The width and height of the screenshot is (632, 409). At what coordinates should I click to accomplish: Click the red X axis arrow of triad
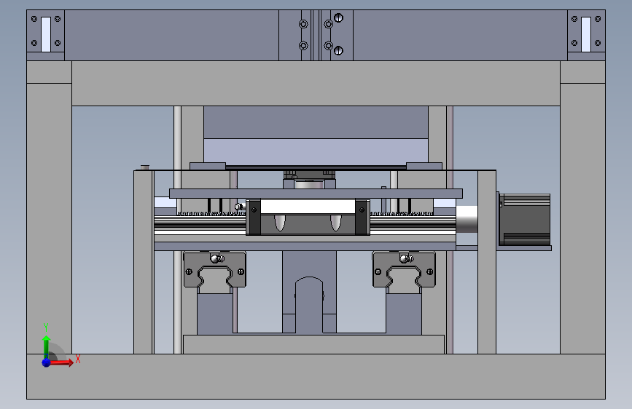[61, 362]
